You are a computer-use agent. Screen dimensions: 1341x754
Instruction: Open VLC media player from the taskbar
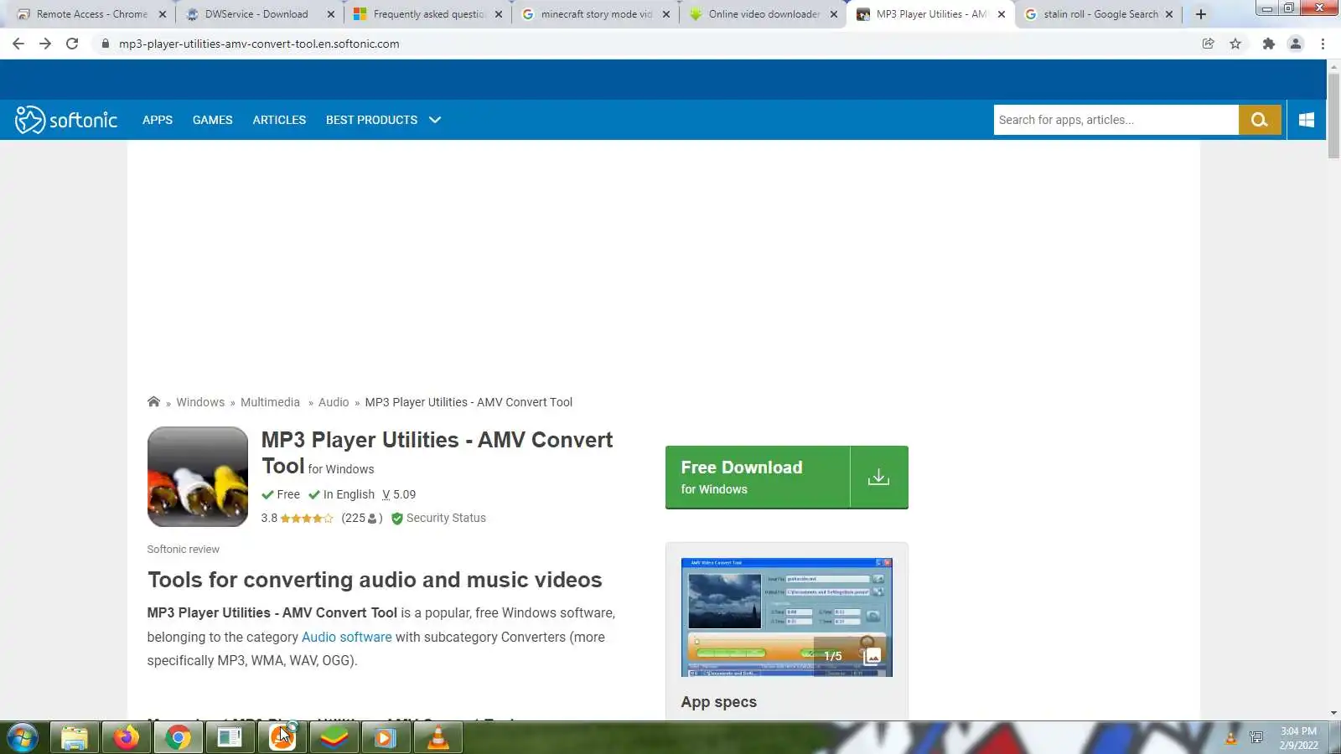pyautogui.click(x=438, y=738)
